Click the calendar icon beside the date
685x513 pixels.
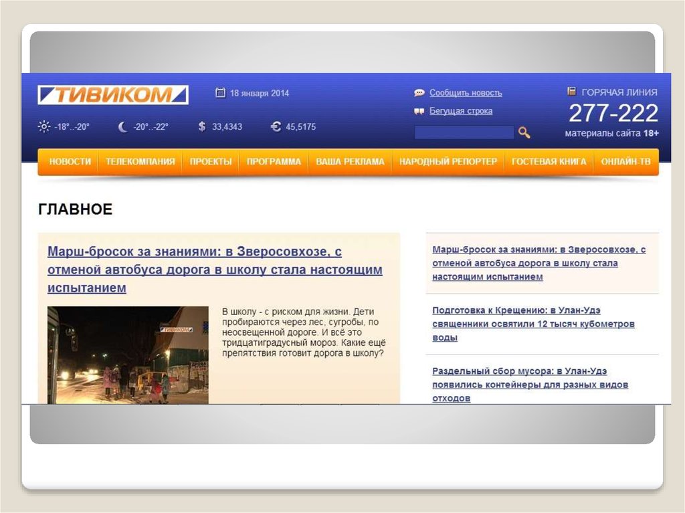[220, 93]
